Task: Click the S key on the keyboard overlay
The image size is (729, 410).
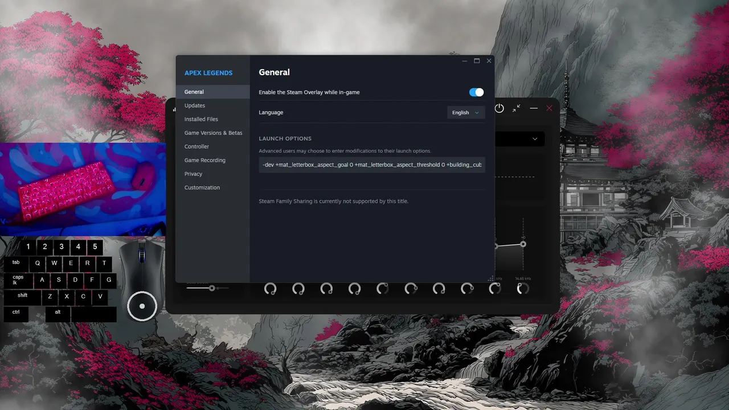Action: pyautogui.click(x=59, y=281)
